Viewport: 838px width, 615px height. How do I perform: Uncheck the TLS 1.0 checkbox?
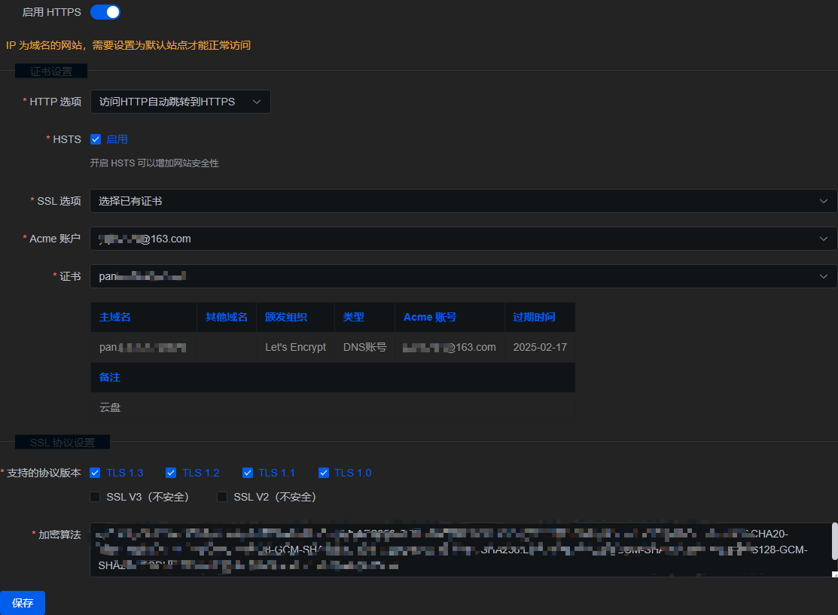point(323,473)
